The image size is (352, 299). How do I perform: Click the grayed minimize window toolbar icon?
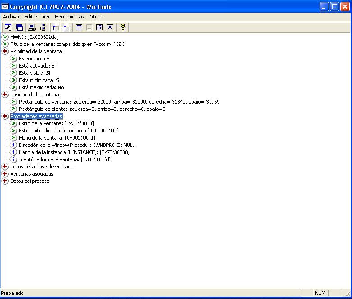(89, 27)
